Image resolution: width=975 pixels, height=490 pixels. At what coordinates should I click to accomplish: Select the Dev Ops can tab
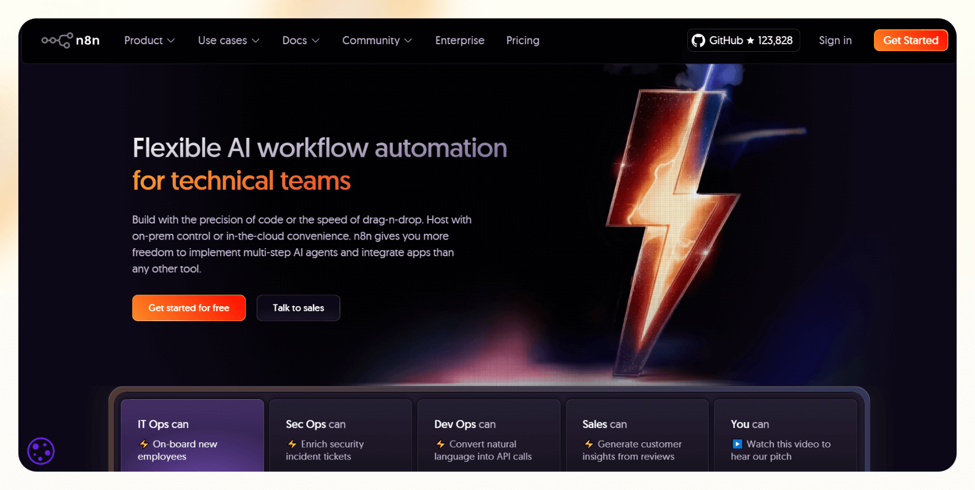pyautogui.click(x=489, y=435)
